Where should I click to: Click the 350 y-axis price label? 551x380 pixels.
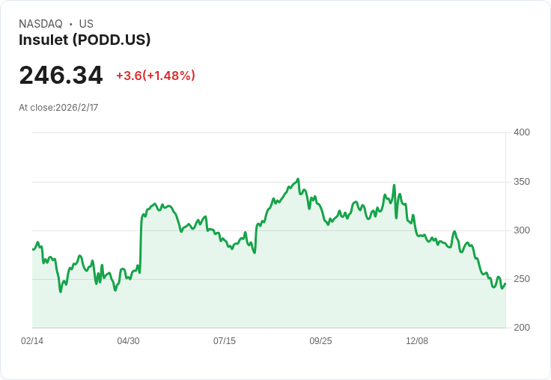(x=521, y=182)
